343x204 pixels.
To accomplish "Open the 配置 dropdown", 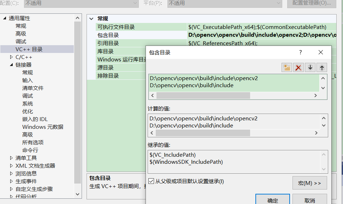I will point(81,3).
